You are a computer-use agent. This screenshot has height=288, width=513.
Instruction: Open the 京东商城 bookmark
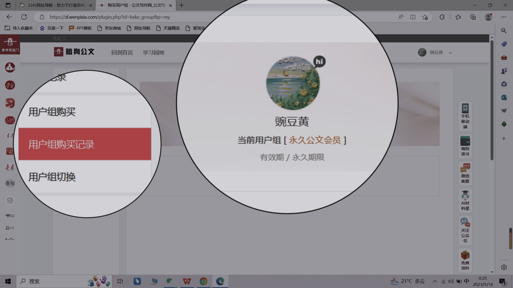point(109,28)
